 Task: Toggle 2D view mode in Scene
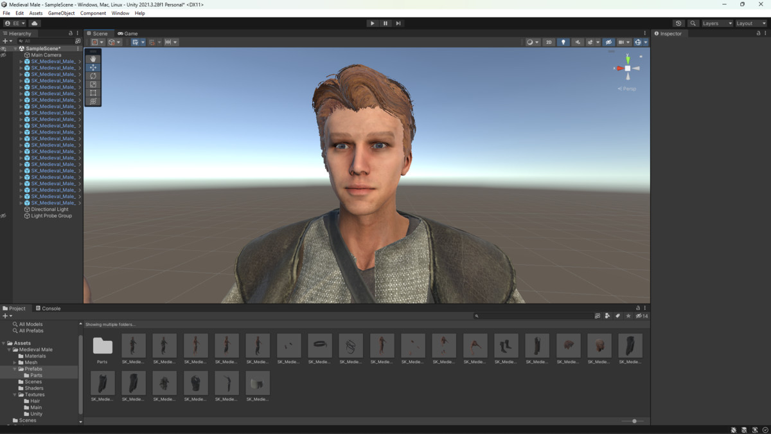point(549,42)
